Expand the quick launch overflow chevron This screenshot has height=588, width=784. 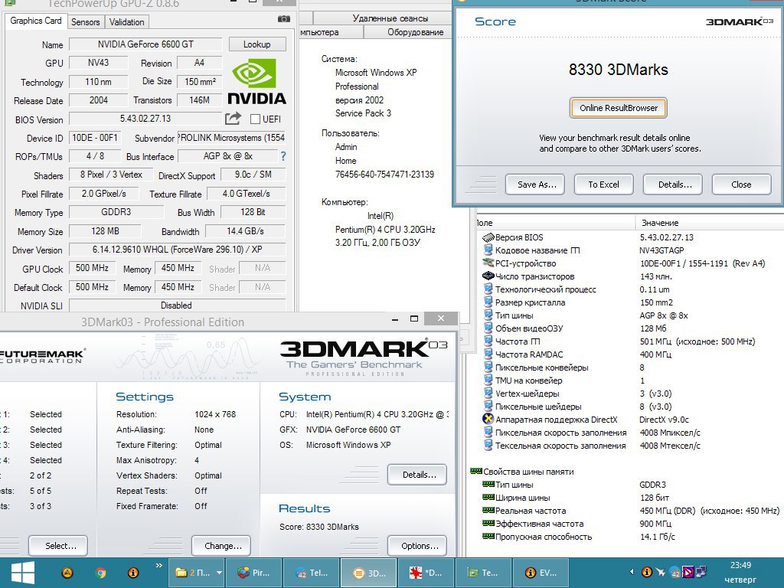[x=159, y=566]
